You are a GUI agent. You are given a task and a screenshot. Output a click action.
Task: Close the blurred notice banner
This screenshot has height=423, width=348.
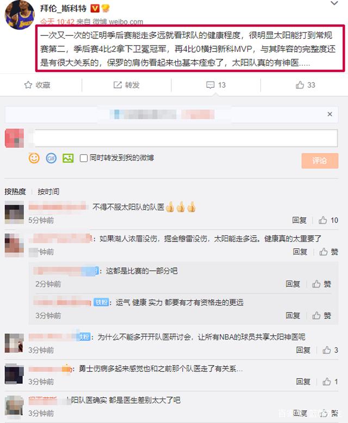330,114
